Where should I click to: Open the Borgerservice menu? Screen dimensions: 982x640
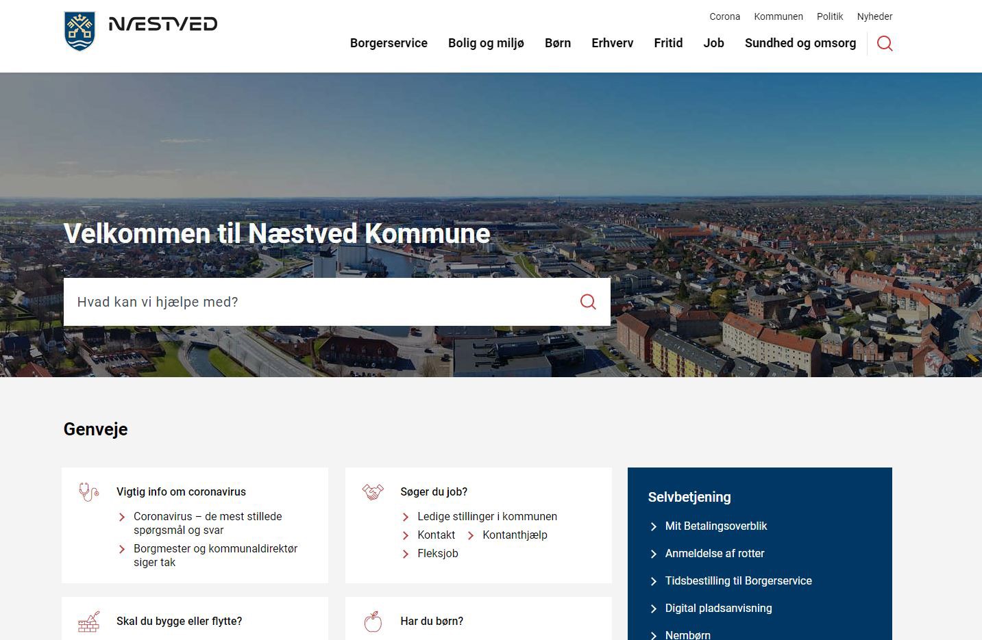389,43
